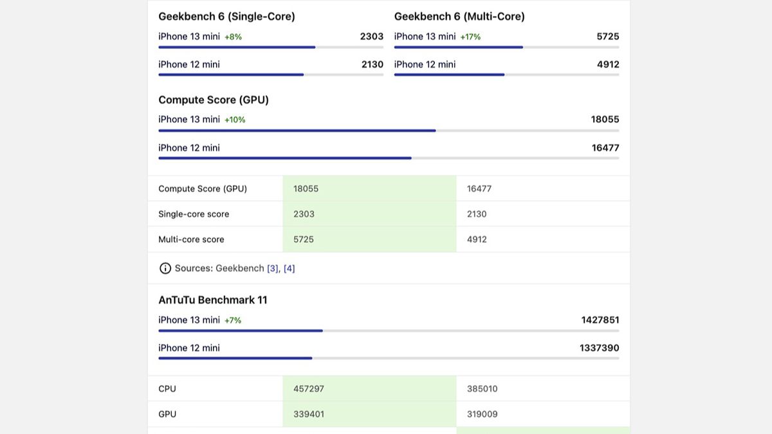Click bold 2303 score in Single-Core chart
The height and width of the screenshot is (434, 772).
372,37
